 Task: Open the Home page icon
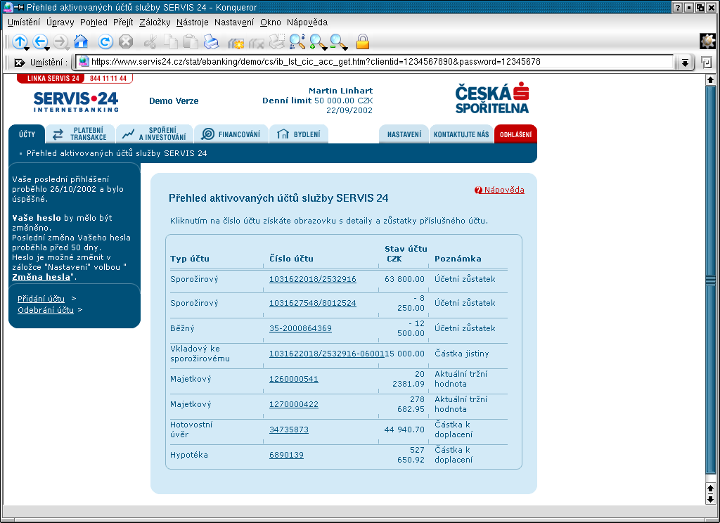click(81, 41)
